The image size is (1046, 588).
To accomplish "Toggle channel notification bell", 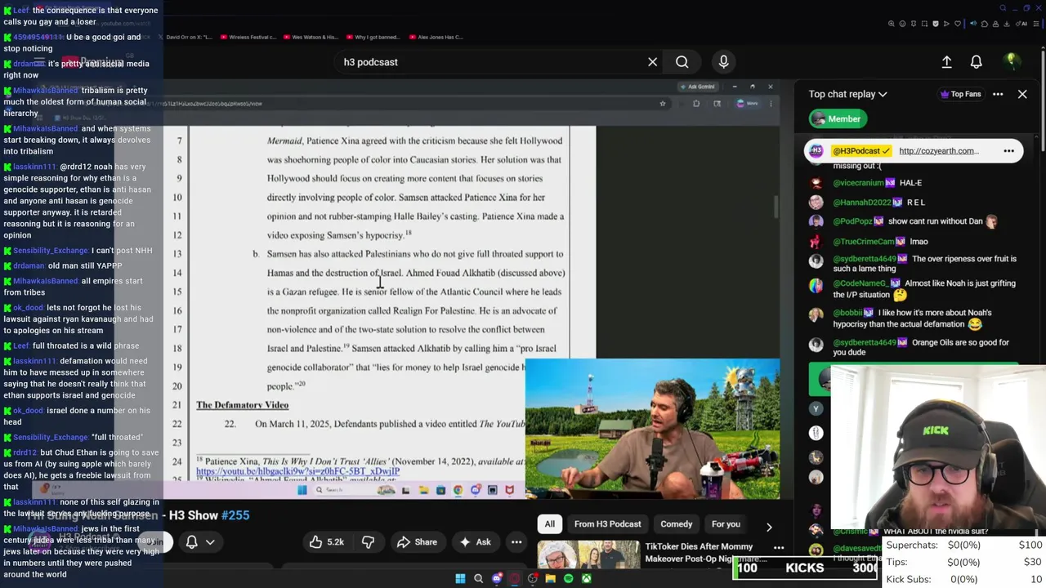I will click(x=191, y=541).
